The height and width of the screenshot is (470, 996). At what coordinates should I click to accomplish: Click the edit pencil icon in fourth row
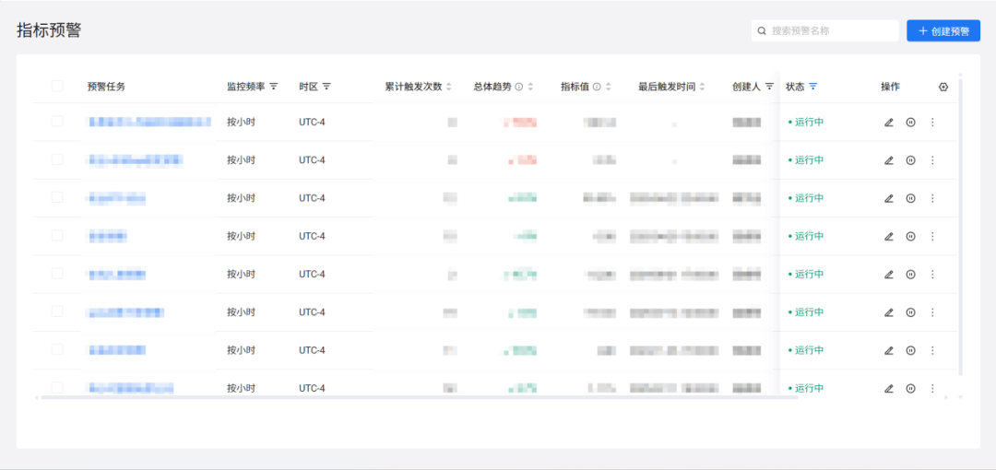coord(889,237)
